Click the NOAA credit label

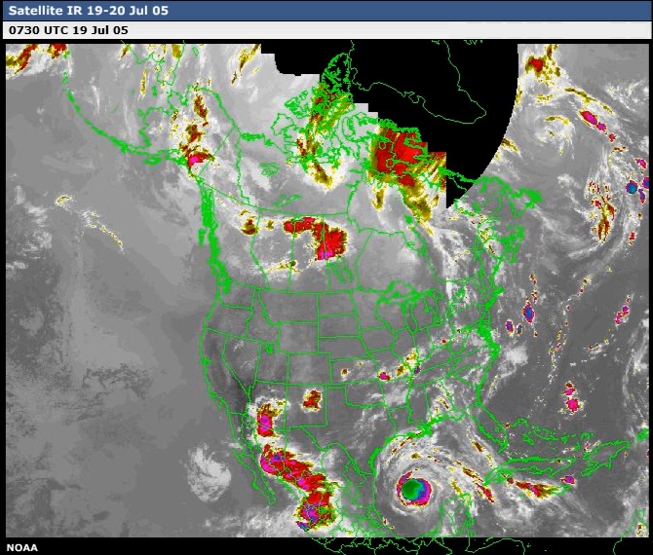click(22, 547)
